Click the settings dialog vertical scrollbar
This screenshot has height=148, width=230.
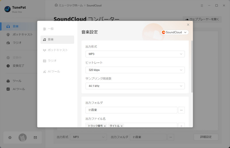coord(192,67)
